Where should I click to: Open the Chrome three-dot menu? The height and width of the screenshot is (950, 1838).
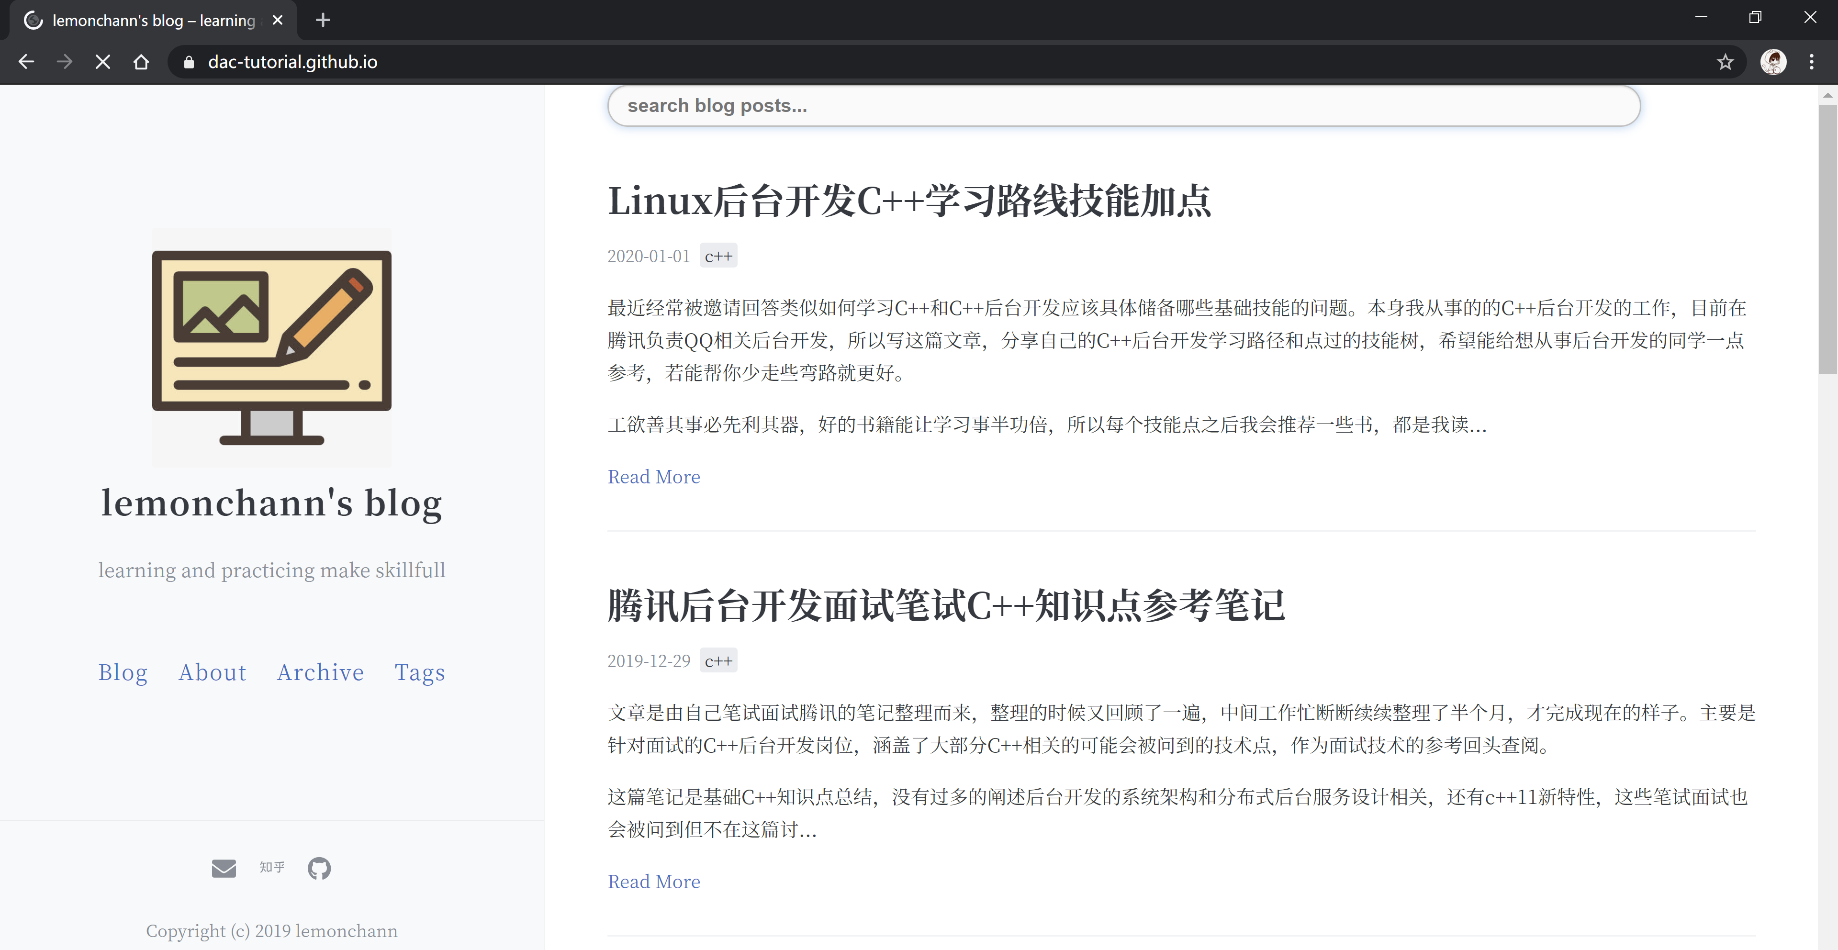pos(1812,62)
